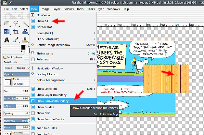
Task: Select the Fuzzy Select magic wand tool
Action: (25, 23)
